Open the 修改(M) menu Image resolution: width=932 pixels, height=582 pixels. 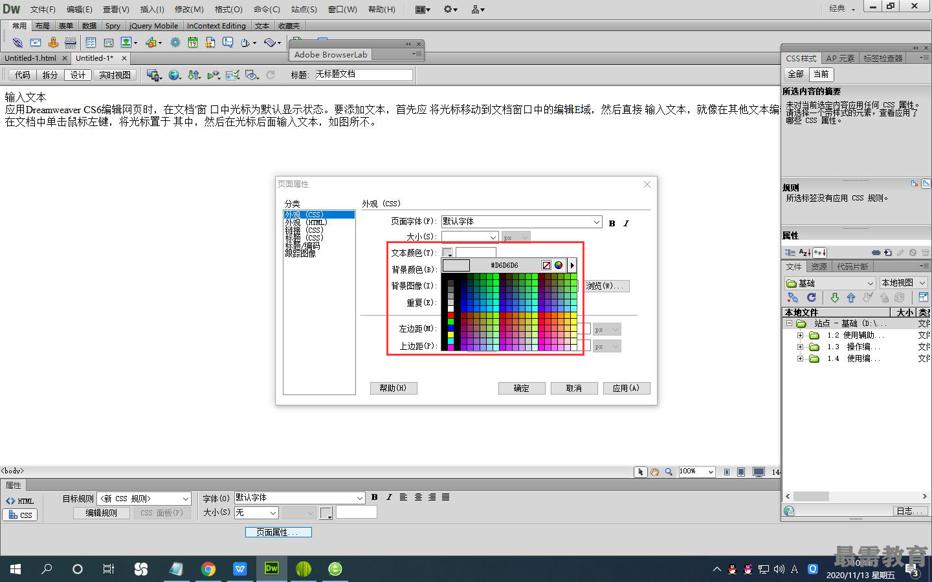coord(189,9)
